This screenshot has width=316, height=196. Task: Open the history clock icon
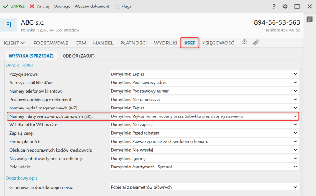(x=244, y=43)
